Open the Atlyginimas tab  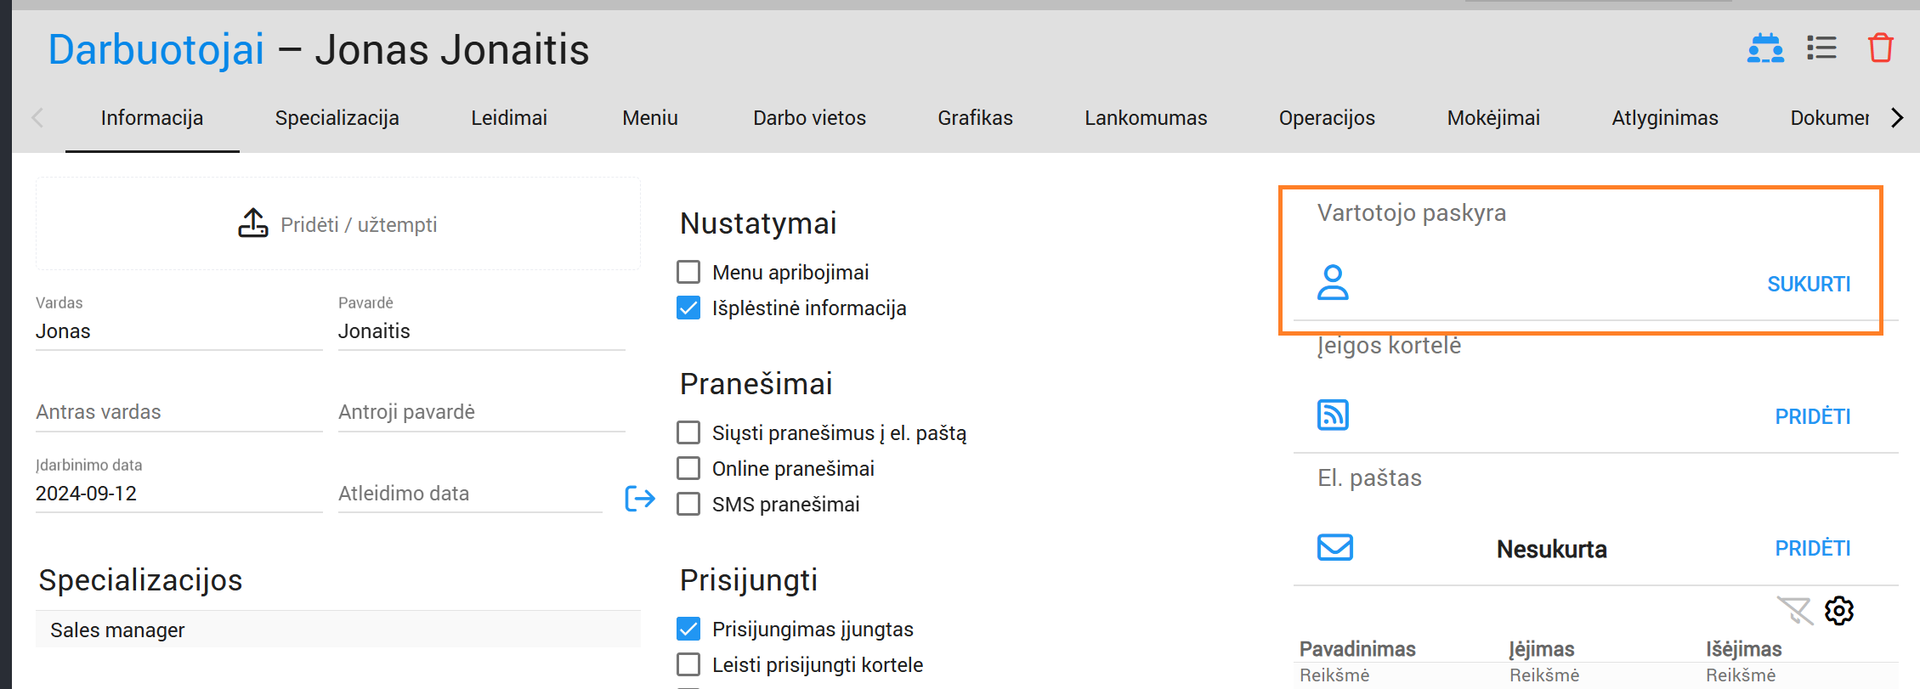(1664, 118)
